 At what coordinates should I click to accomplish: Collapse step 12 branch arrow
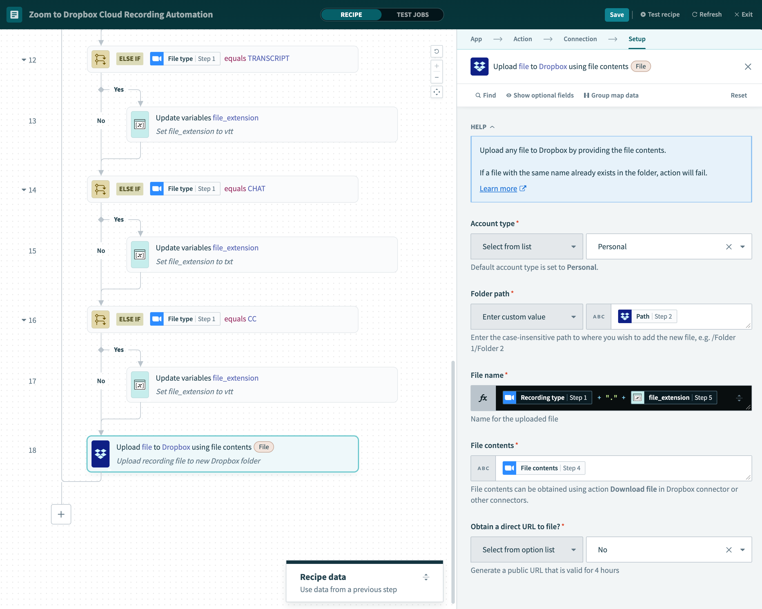tap(24, 60)
